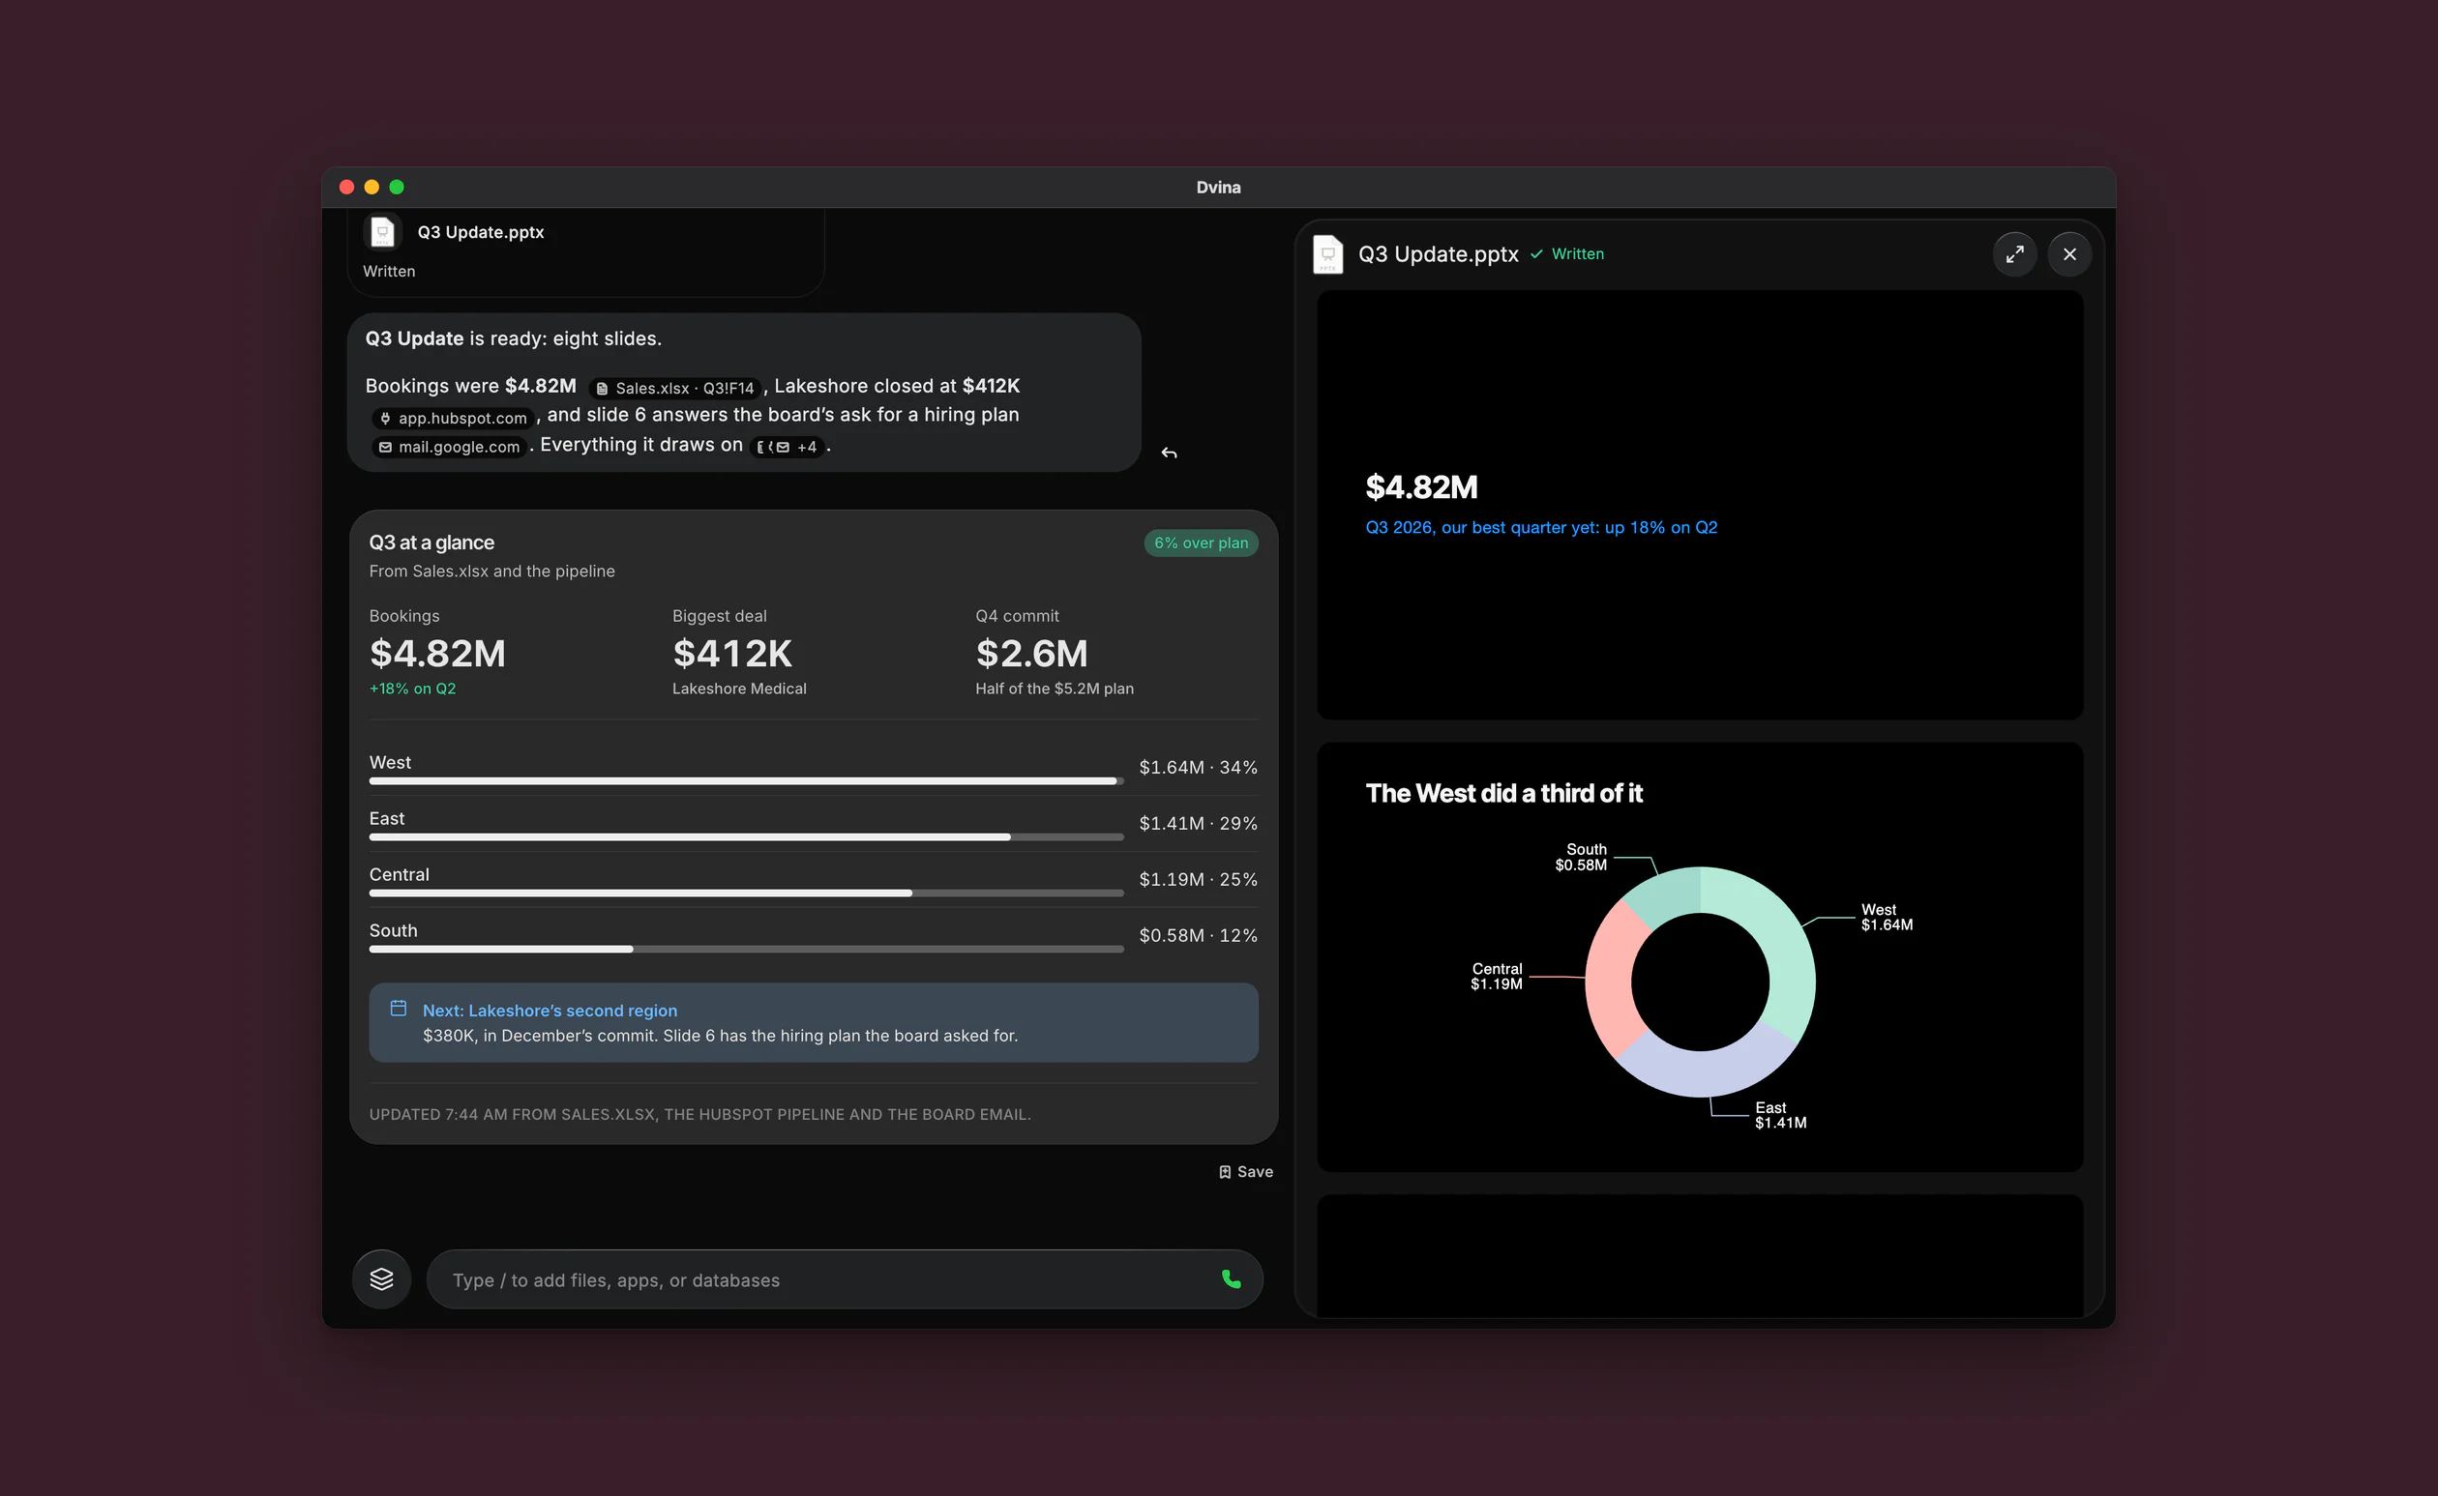Click the pptx file icon in preview header
Image resolution: width=2438 pixels, height=1496 pixels.
pyautogui.click(x=1327, y=254)
